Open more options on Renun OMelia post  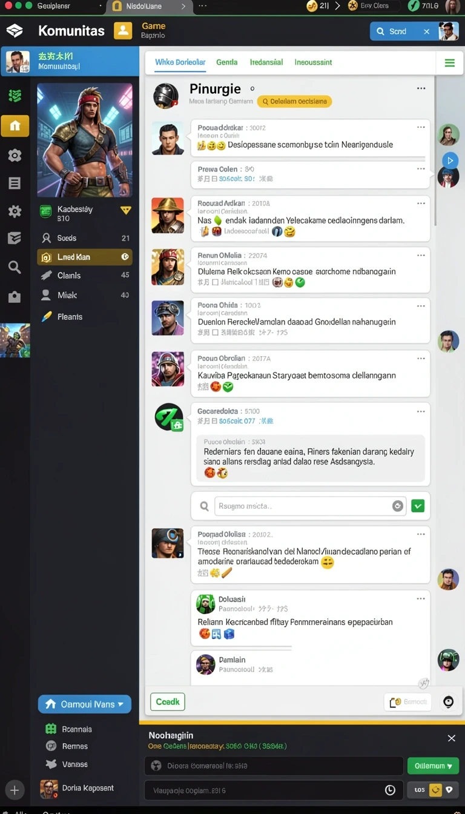click(421, 255)
